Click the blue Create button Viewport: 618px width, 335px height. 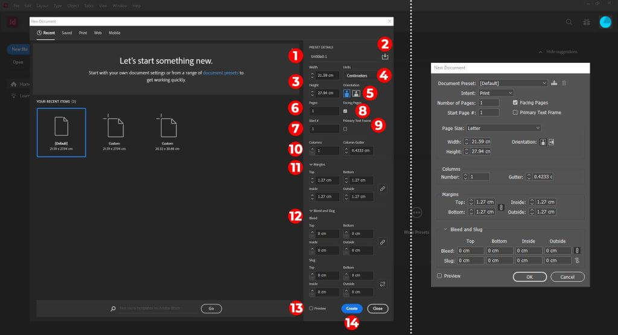click(x=352, y=308)
